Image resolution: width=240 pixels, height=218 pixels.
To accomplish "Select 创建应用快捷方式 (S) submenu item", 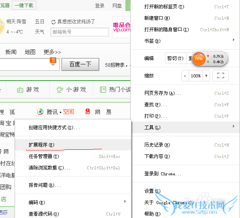I will [73, 128].
